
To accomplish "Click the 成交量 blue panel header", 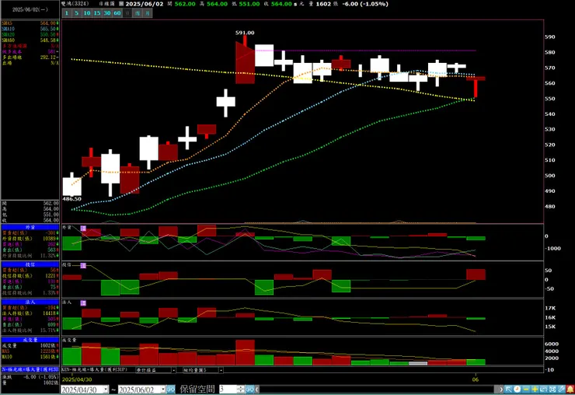I will (x=30, y=340).
